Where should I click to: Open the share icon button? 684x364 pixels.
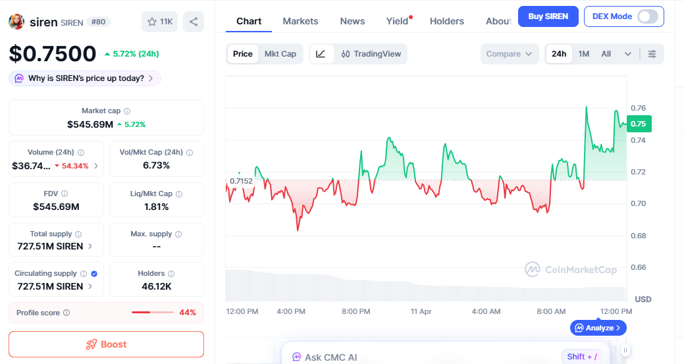tap(194, 22)
